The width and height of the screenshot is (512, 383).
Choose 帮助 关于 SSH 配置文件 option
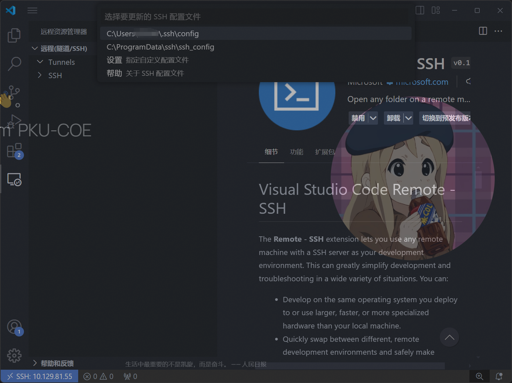click(x=256, y=73)
